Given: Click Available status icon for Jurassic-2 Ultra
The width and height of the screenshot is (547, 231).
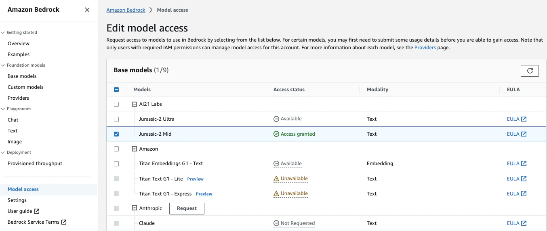Looking at the screenshot, I should 276,119.
